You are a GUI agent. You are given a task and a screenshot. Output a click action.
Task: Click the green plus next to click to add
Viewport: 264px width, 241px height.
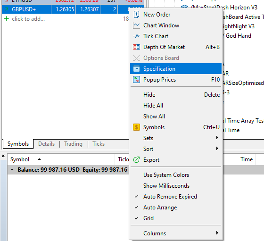[x=6, y=19]
